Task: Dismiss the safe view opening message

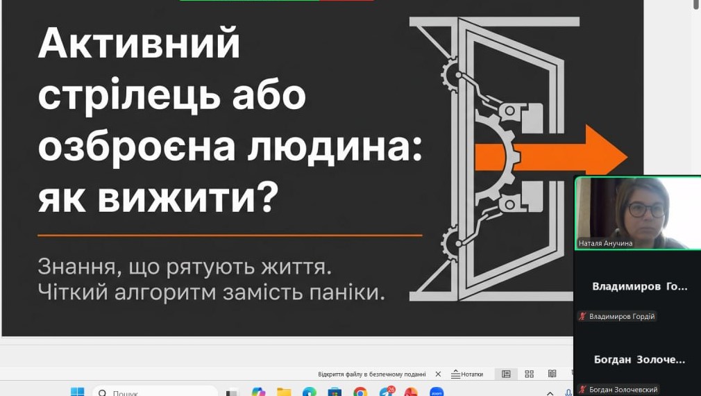Action: (x=438, y=374)
